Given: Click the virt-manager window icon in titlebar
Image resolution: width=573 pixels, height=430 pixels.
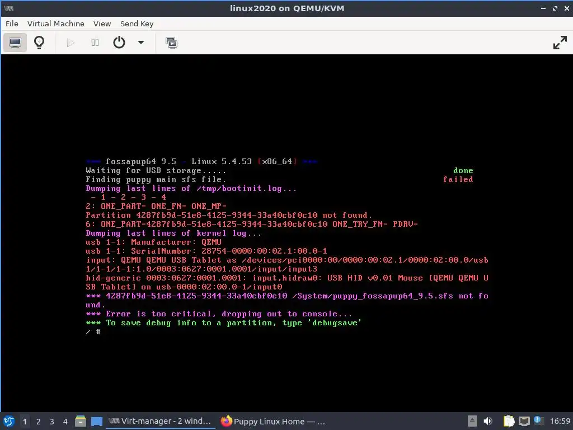Looking at the screenshot, I should point(9,8).
